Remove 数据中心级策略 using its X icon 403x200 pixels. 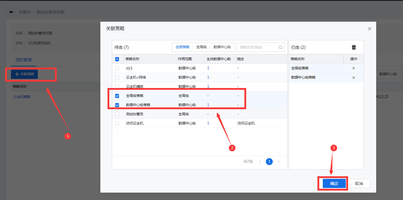pos(353,78)
